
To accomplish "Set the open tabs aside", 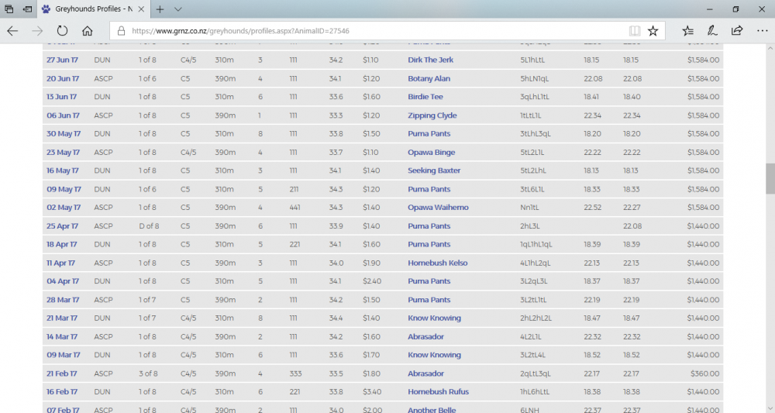I will click(28, 9).
